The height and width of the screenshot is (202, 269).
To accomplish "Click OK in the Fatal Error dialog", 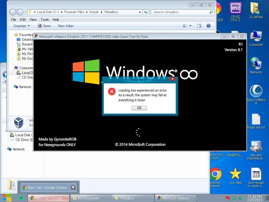I will click(x=139, y=108).
